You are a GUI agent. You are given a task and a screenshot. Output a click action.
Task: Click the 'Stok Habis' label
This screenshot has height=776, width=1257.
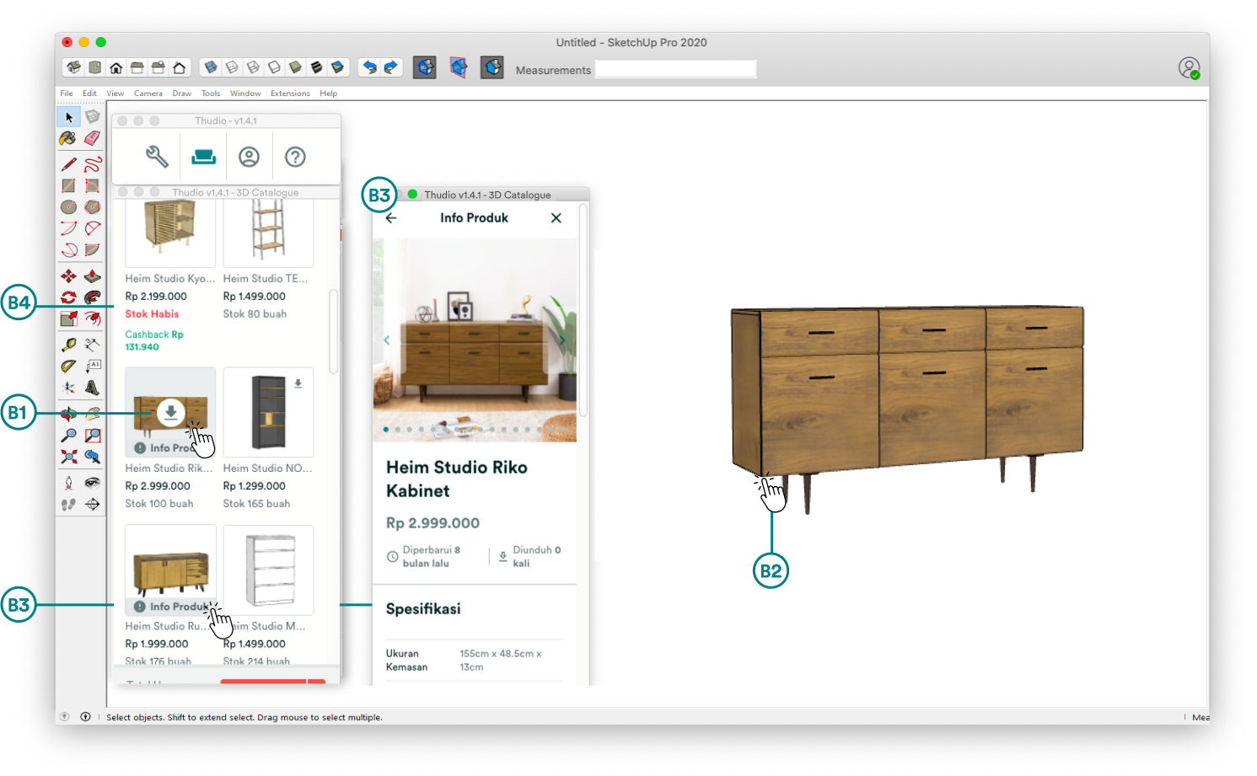(152, 314)
